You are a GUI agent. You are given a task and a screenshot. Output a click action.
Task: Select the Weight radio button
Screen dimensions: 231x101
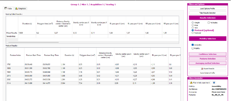click(193, 23)
